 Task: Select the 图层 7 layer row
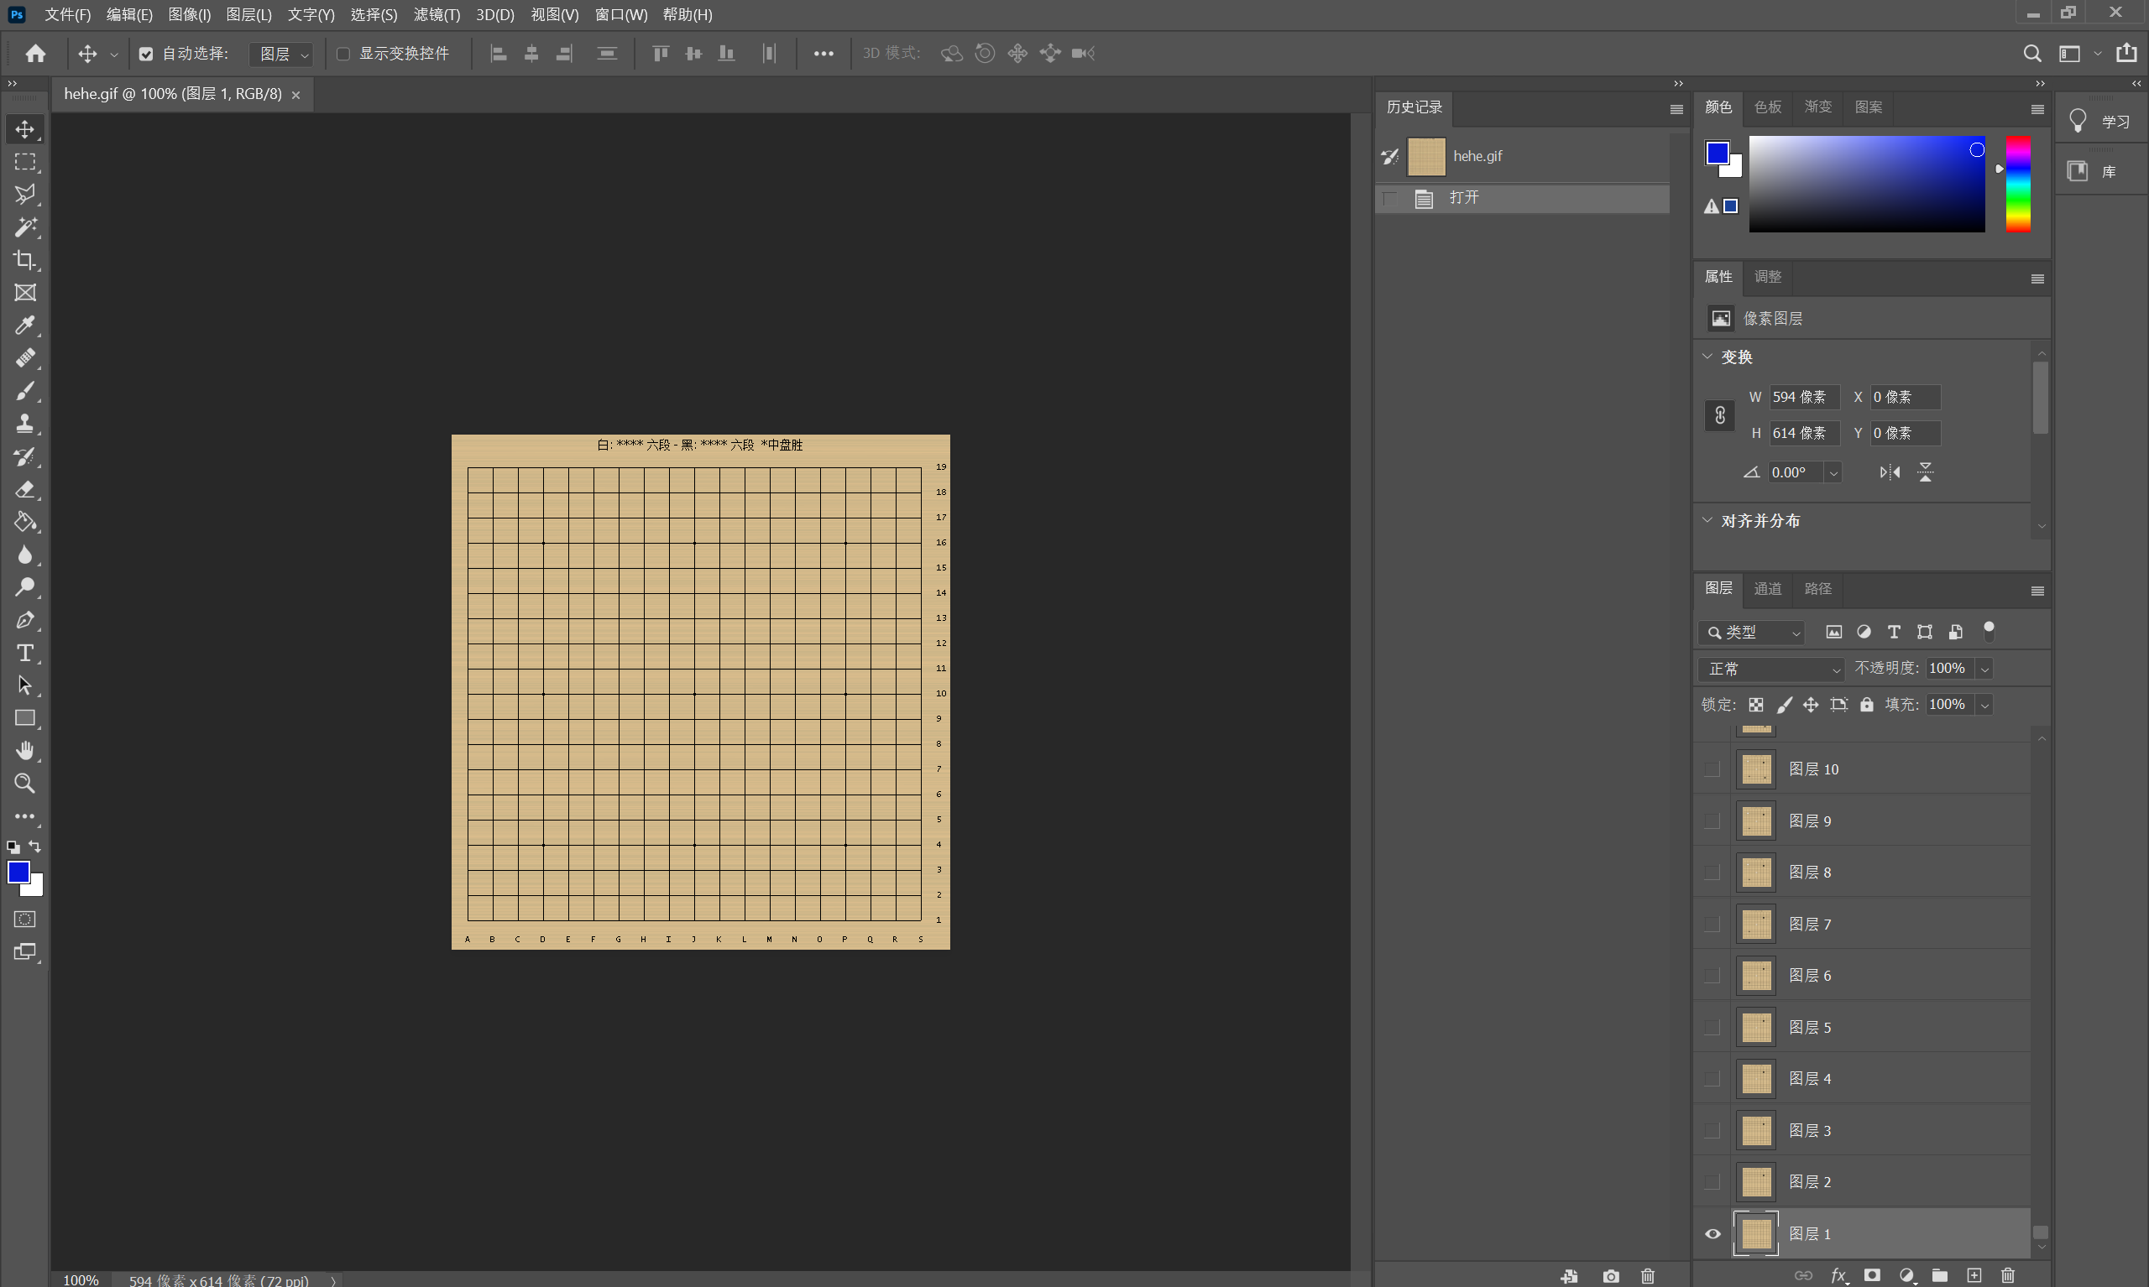pos(1863,924)
